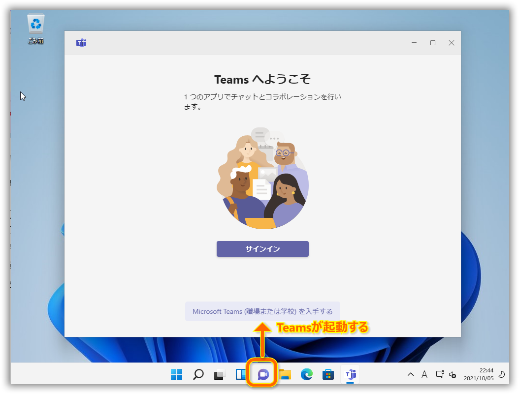
Task: Open Microsoft Store from taskbar
Action: 328,374
